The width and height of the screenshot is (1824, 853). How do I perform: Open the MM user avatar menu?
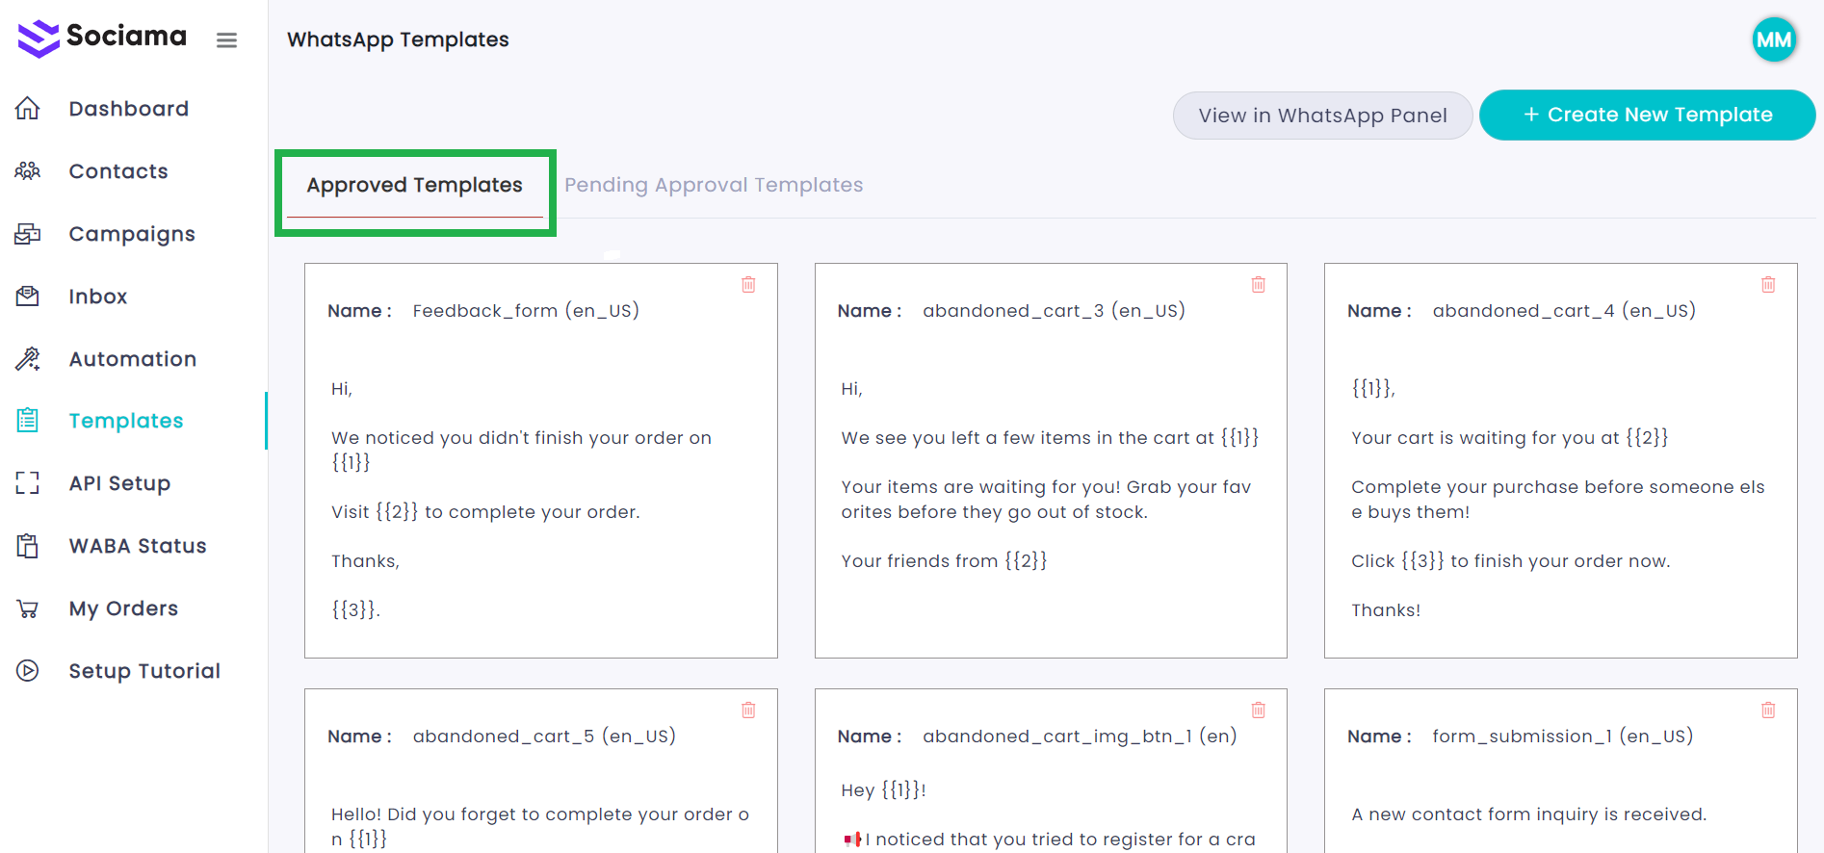(x=1773, y=39)
